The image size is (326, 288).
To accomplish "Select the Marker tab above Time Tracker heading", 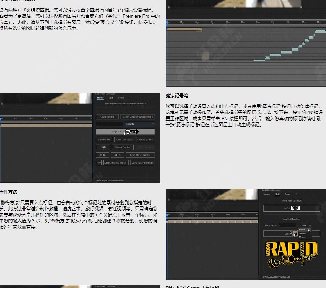I will [x=100, y=98].
